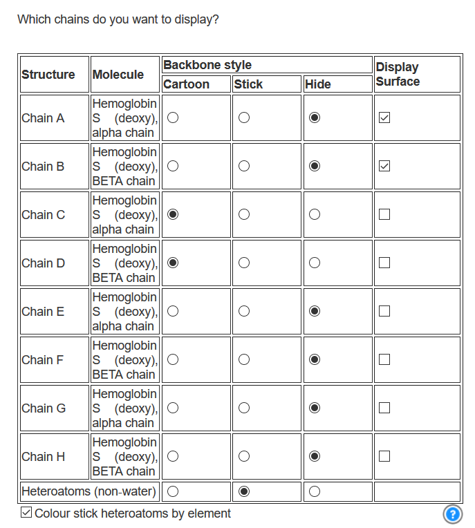Choose Stick style for Chain D

pos(244,263)
